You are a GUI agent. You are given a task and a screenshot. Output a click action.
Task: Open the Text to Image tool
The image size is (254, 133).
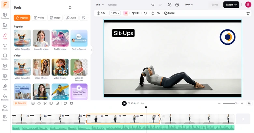pos(60,40)
